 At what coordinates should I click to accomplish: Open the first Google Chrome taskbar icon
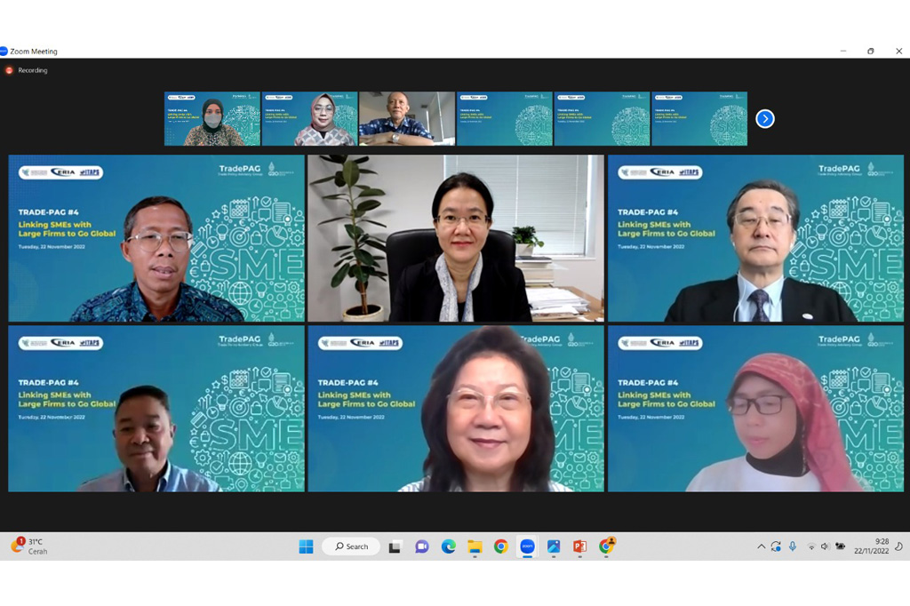501,546
